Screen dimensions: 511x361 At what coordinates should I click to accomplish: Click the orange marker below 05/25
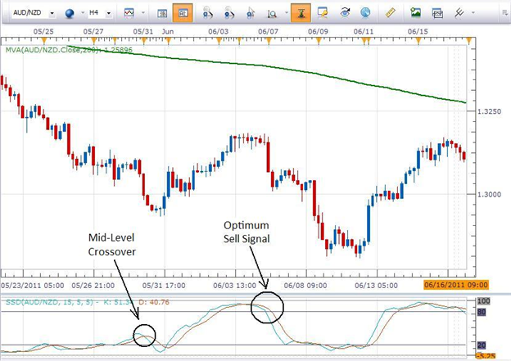tap(44, 41)
